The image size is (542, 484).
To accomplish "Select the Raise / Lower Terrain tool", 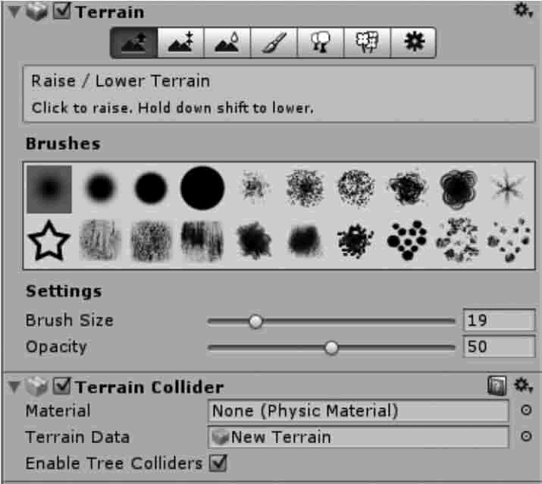I will tap(134, 44).
